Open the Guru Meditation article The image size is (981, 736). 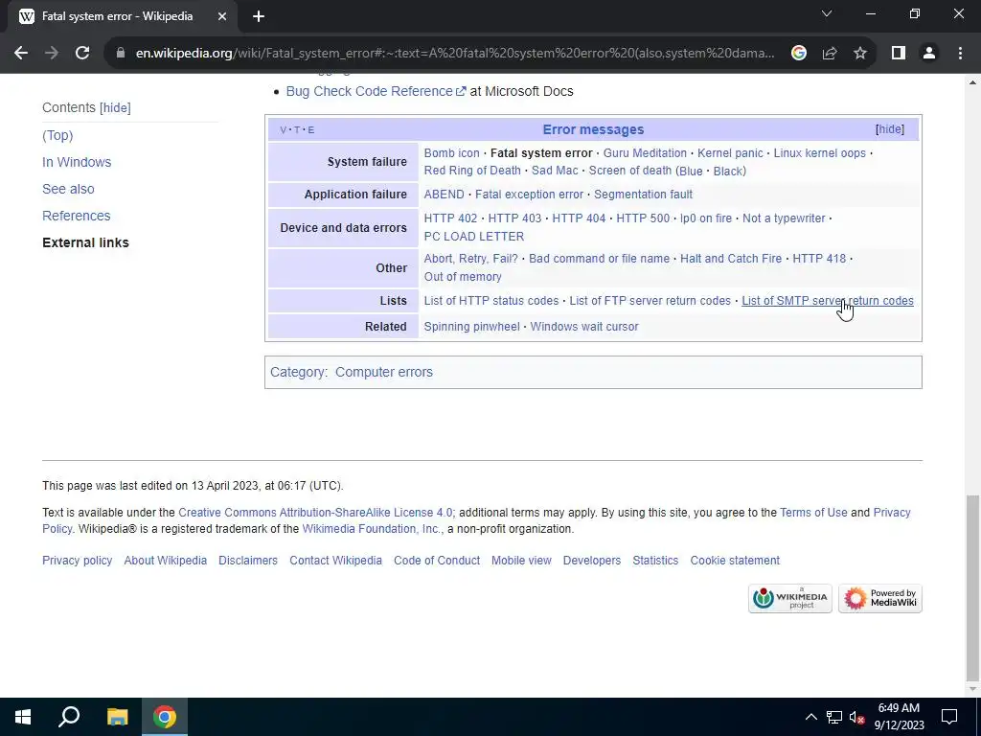(645, 153)
